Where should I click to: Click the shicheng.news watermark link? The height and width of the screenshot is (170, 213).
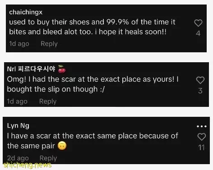[28, 165]
